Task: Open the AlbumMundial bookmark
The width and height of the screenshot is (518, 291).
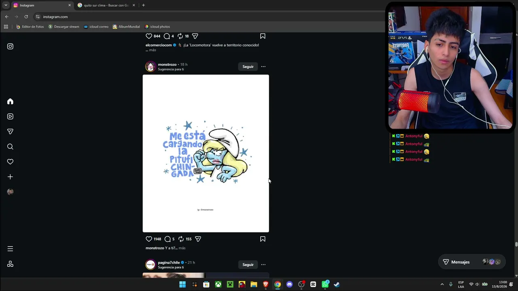Action: [126, 27]
